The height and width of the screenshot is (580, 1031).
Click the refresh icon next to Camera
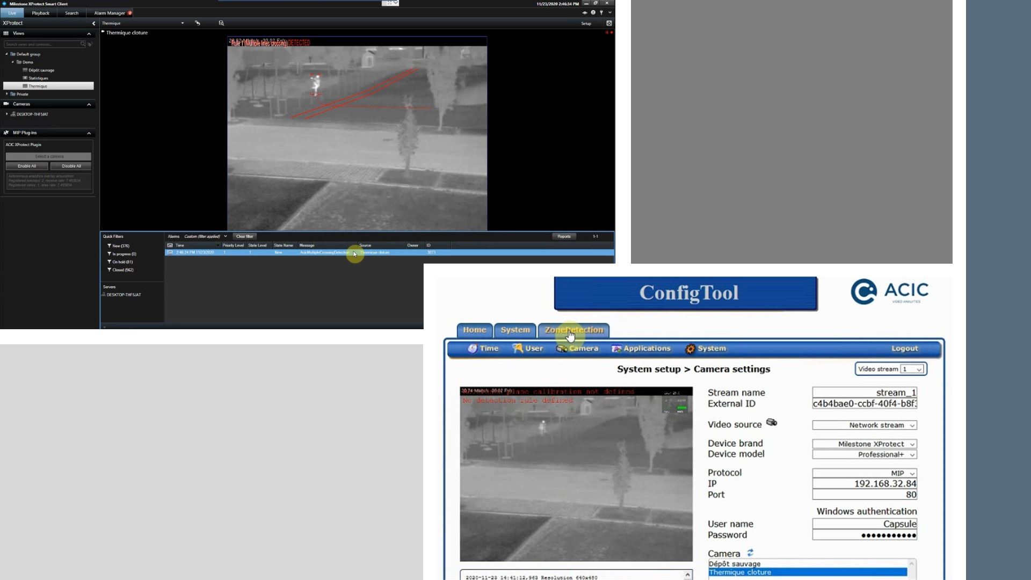tap(750, 553)
